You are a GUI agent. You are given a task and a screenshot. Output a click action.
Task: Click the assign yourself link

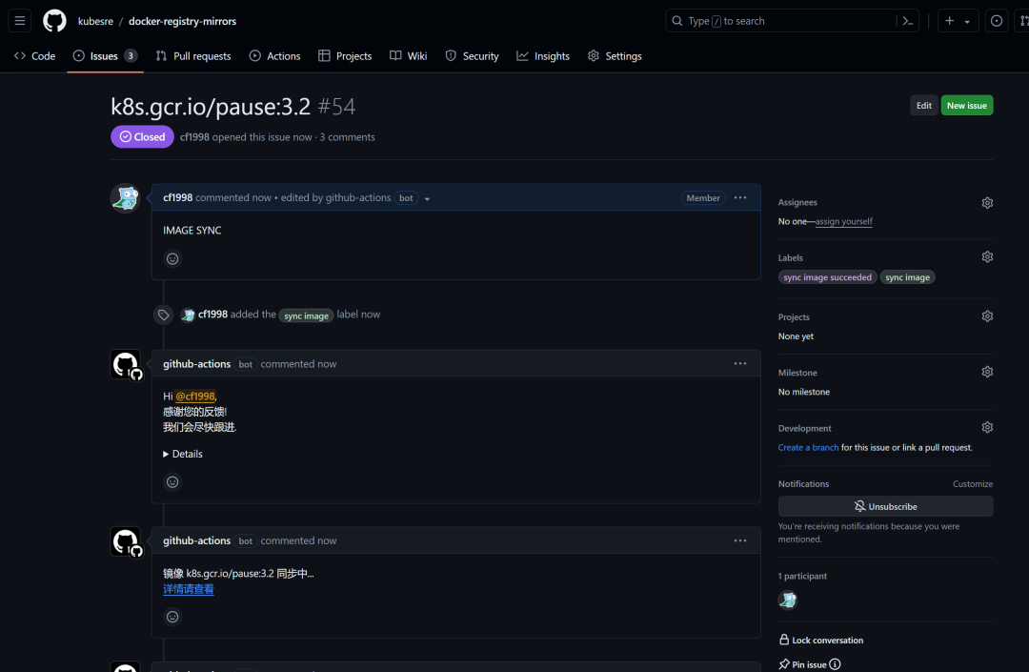[843, 221]
